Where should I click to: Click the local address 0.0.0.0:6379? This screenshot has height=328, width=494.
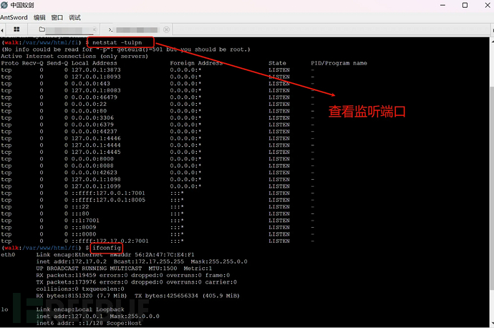pos(92,125)
